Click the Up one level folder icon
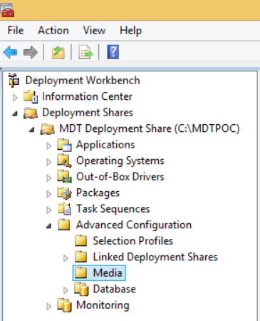260x321 pixels. click(x=58, y=52)
